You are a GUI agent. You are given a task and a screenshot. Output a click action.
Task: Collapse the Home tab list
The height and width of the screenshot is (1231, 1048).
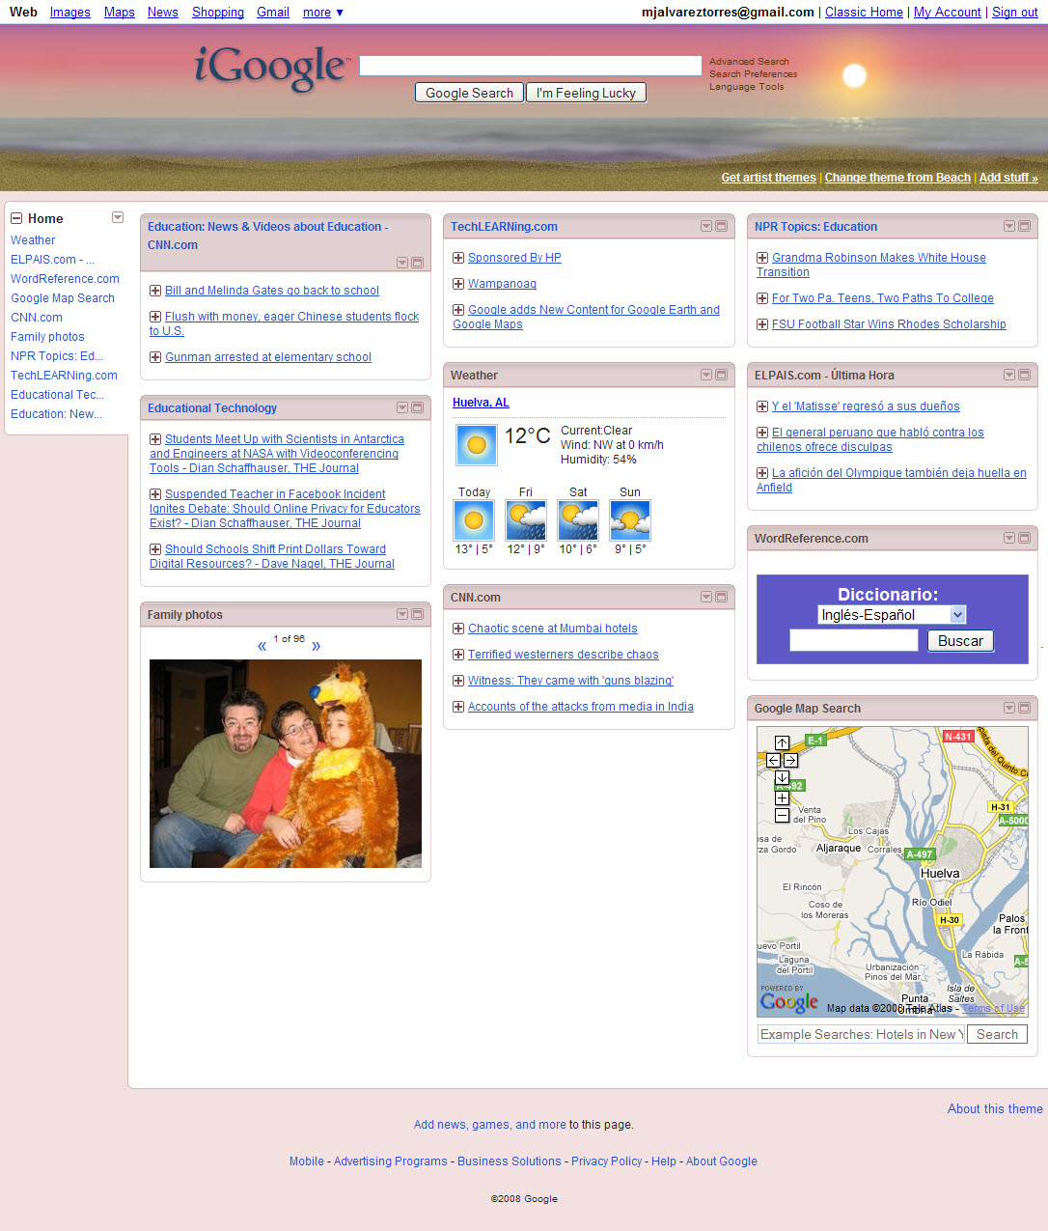(x=16, y=219)
